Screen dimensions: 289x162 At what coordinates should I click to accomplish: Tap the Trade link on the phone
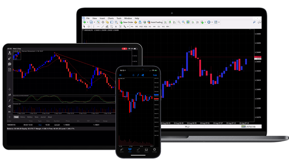click(x=155, y=75)
